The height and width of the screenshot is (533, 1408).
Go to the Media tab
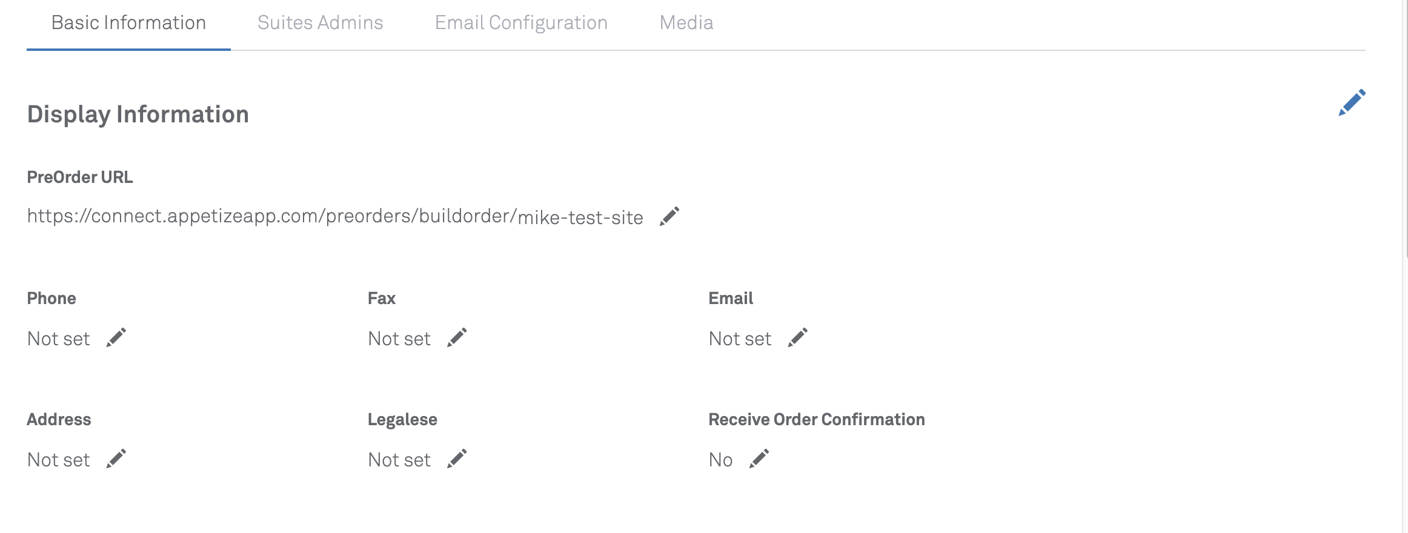pos(686,23)
